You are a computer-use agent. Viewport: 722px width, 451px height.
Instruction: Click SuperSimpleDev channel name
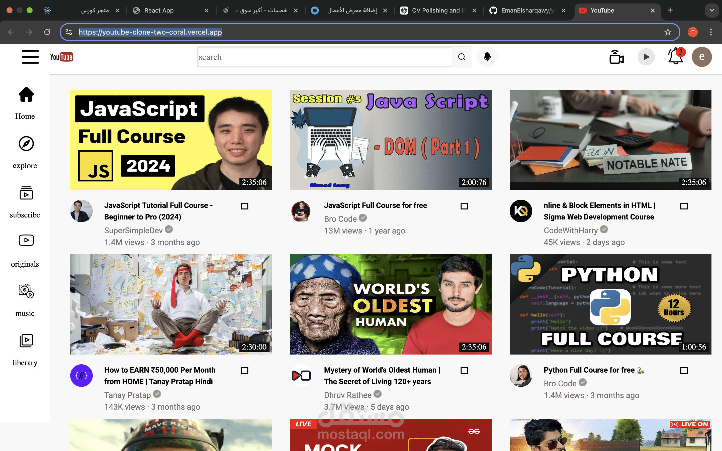point(133,230)
